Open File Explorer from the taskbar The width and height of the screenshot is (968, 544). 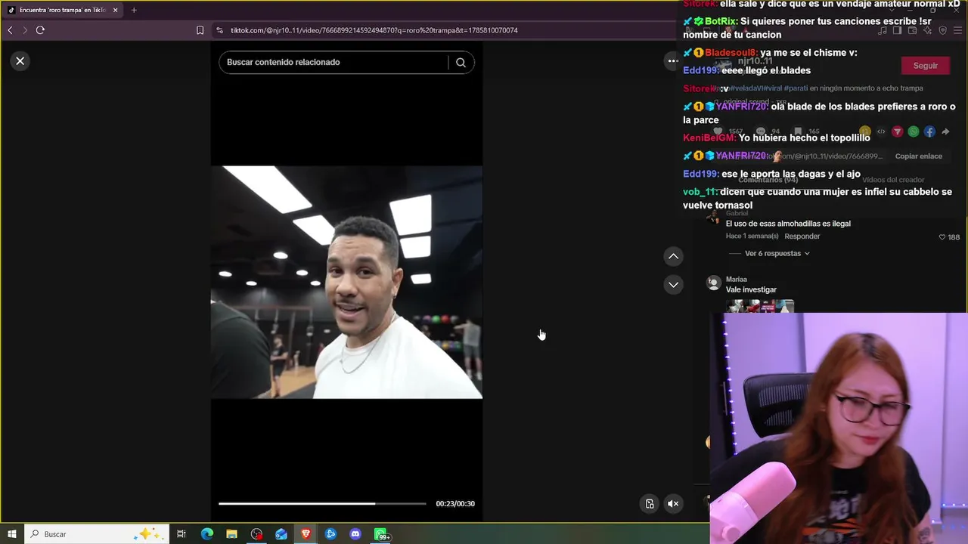pos(232,534)
